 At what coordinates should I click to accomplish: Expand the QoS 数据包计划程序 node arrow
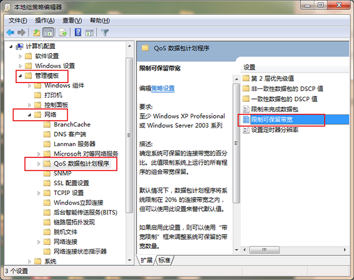pyautogui.click(x=39, y=164)
